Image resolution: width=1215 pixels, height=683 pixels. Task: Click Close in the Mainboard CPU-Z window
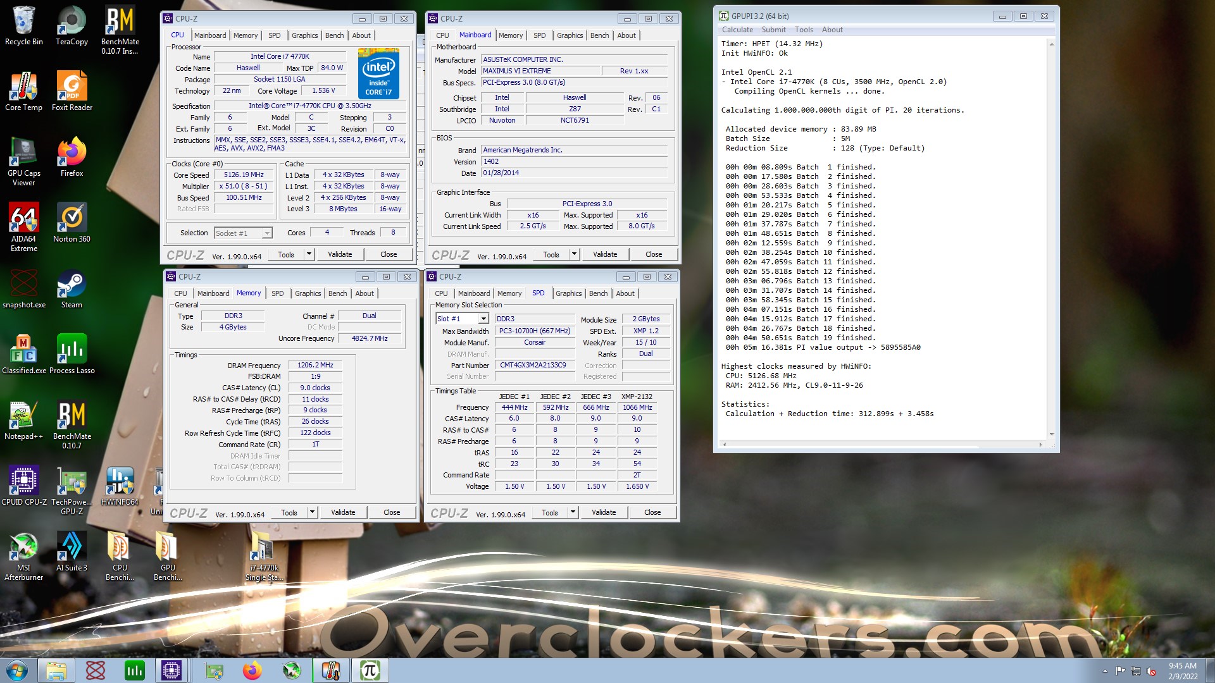(x=654, y=254)
